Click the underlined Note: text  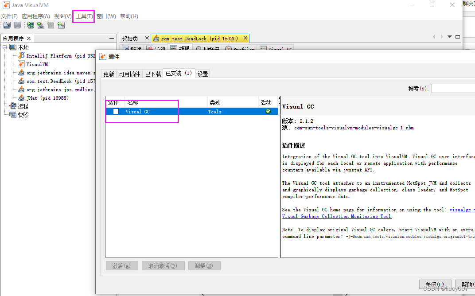pos(289,230)
